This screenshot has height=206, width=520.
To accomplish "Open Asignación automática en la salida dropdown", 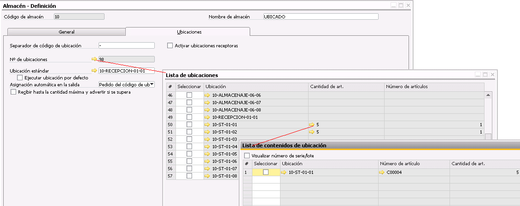I will click(x=152, y=84).
